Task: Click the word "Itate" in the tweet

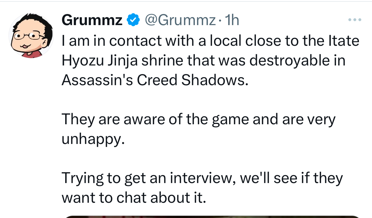Action: tap(344, 41)
